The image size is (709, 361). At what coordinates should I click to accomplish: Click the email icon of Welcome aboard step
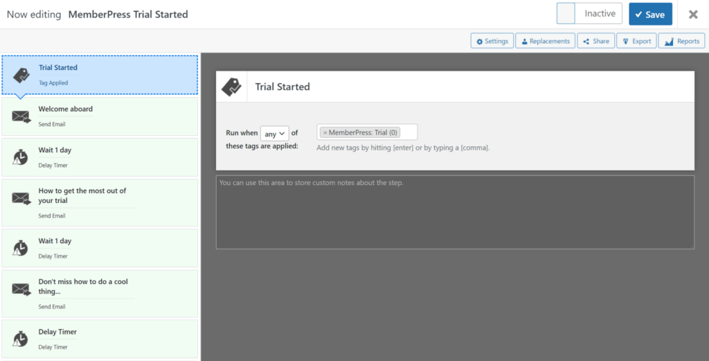pyautogui.click(x=21, y=116)
